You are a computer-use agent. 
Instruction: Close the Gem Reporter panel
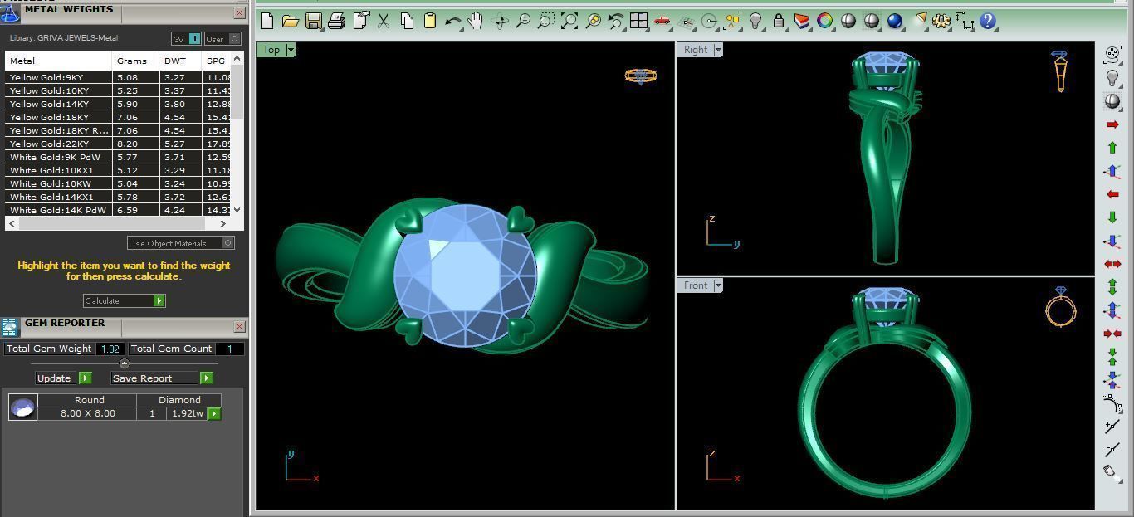tap(240, 327)
